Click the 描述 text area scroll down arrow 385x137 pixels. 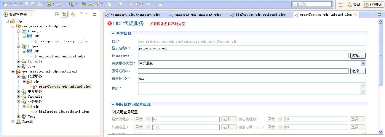tap(363, 92)
